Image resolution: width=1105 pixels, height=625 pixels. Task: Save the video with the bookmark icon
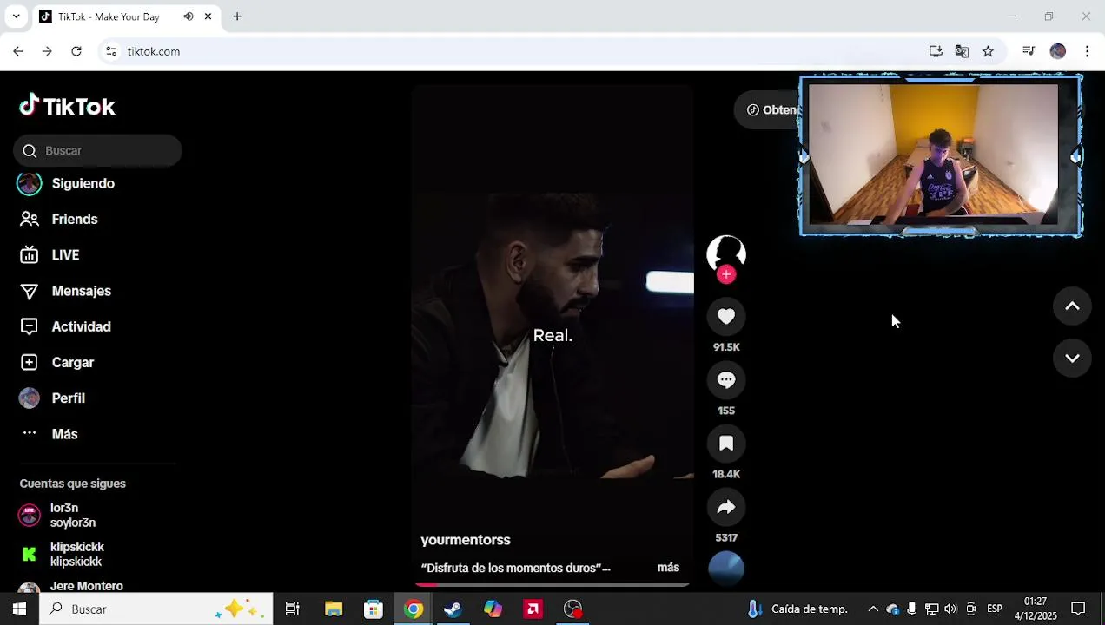coord(726,444)
